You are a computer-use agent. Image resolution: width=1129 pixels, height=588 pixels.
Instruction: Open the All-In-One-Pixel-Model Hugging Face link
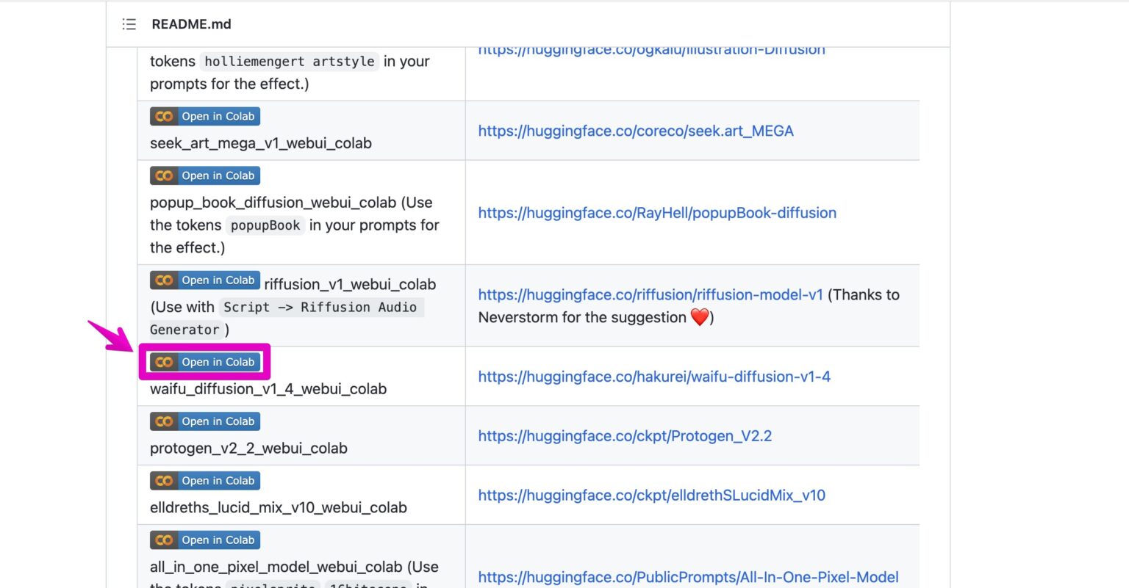click(x=688, y=577)
